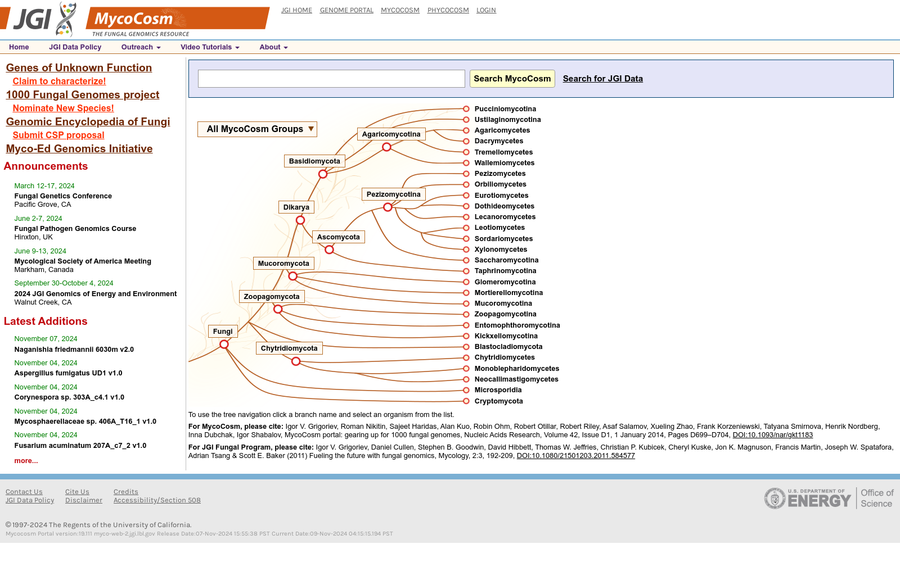Select the Pezizomycotina branch node circle
The height and width of the screenshot is (562, 900).
point(388,207)
